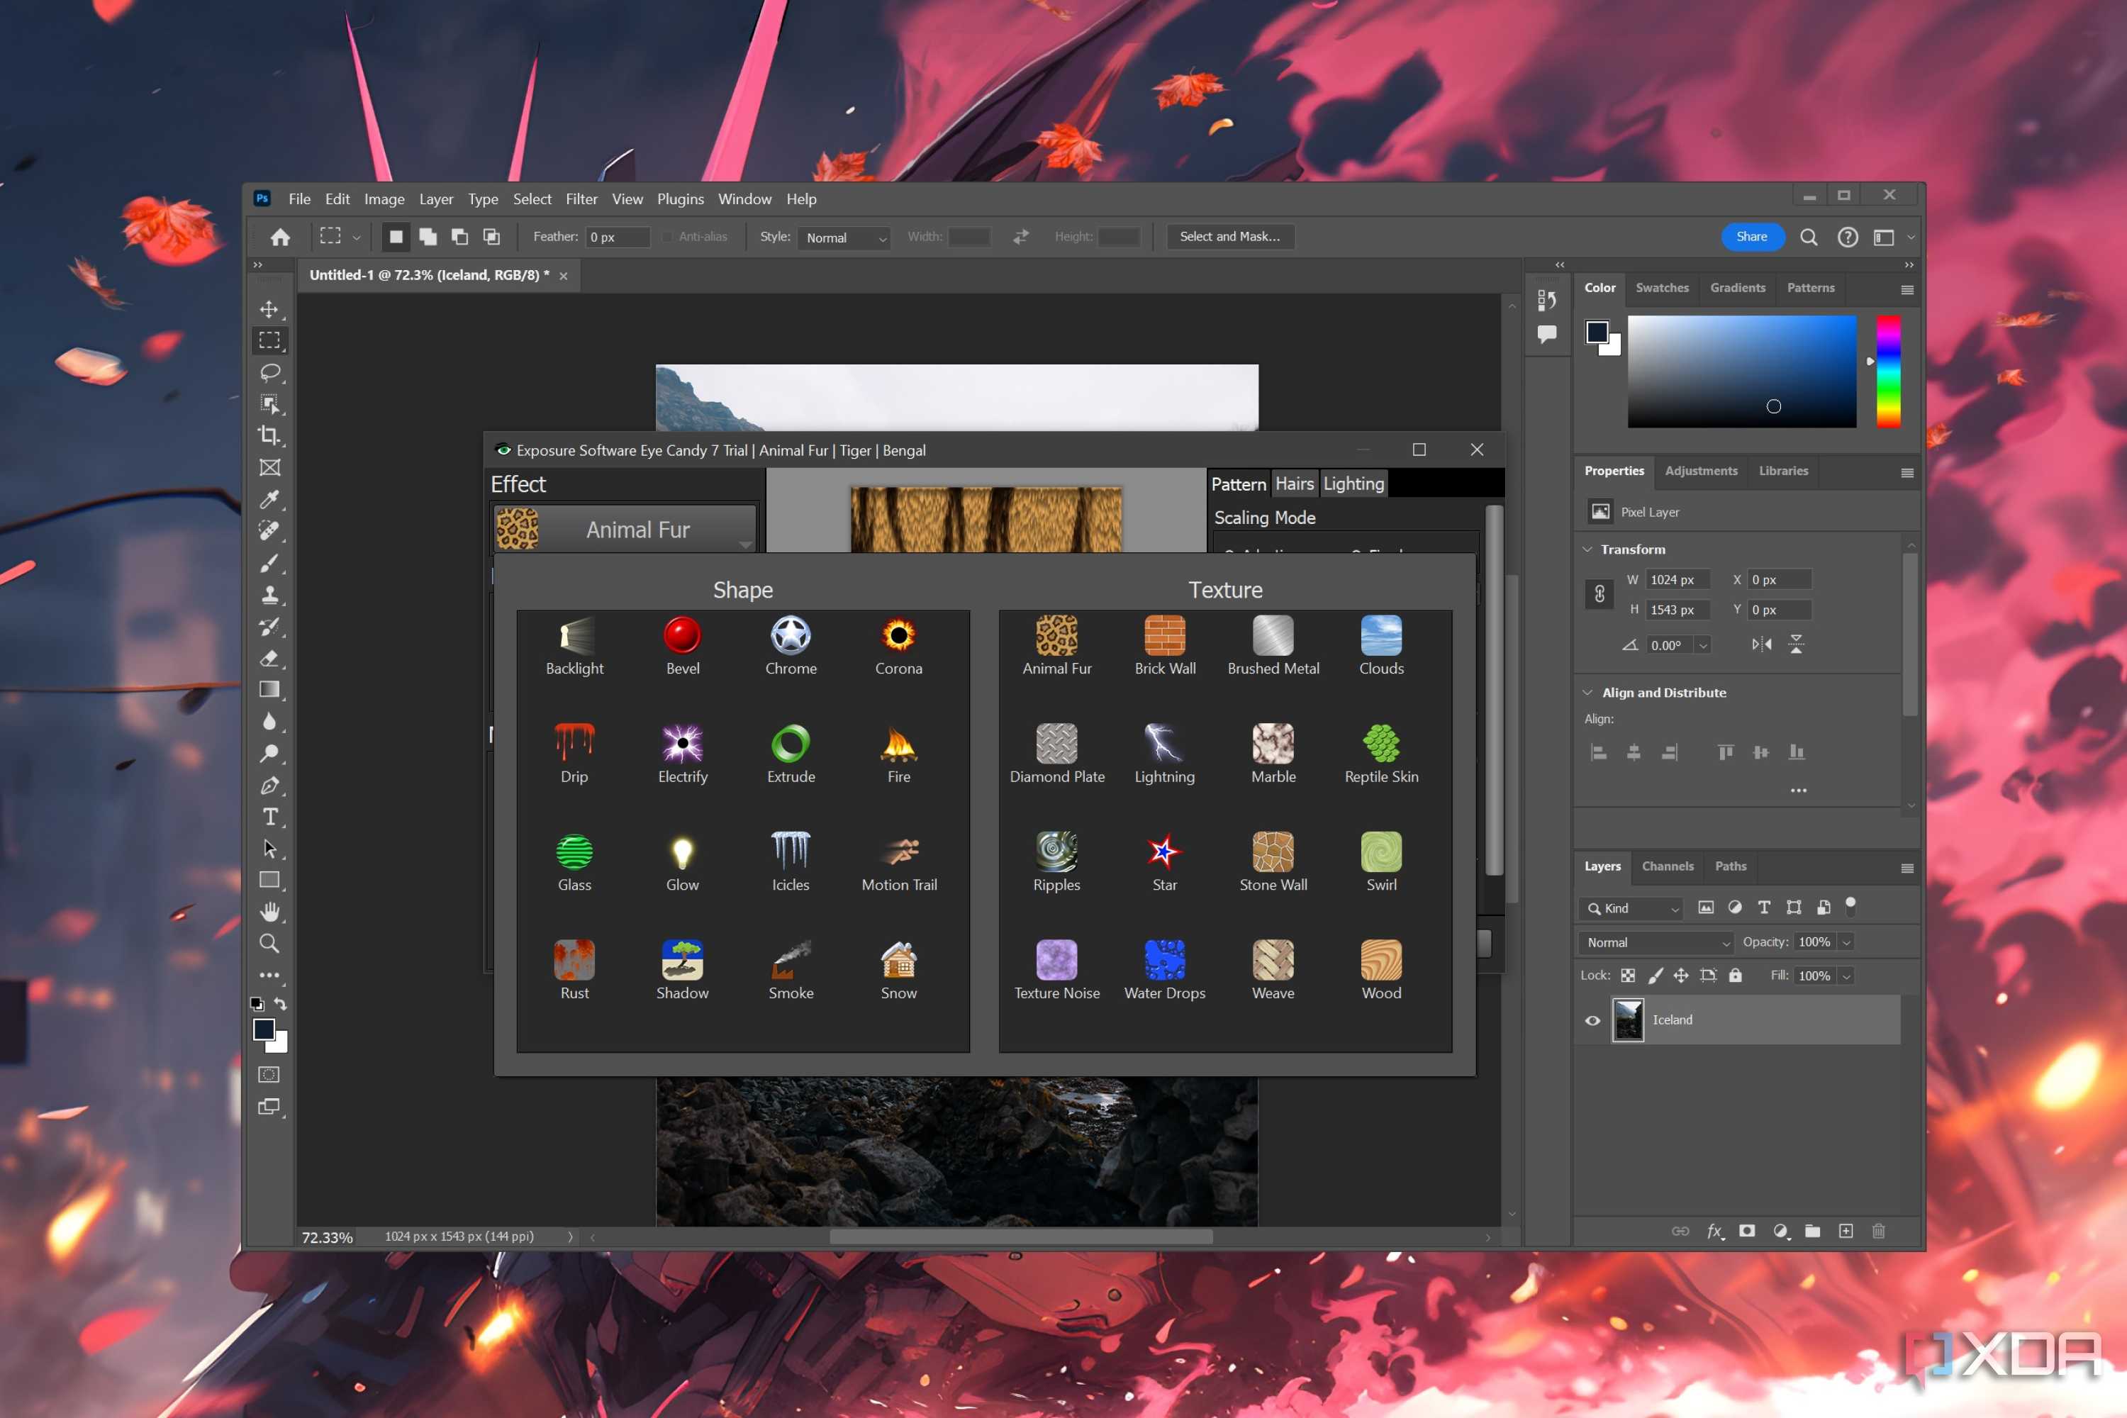Open the Style dropdown set to Normal
The width and height of the screenshot is (2127, 1418).
[x=844, y=238]
